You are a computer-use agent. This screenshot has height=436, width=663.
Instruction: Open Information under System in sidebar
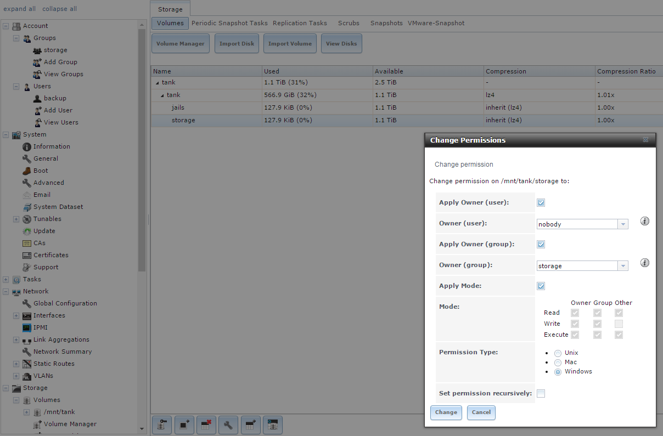52,146
